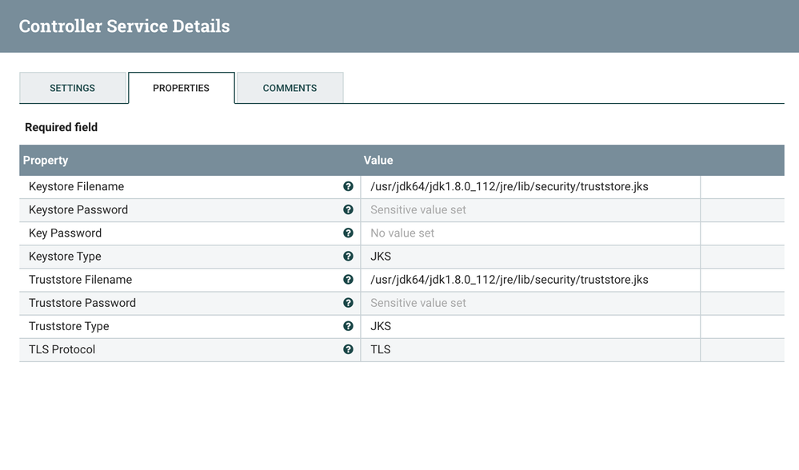Open the Comments tab
This screenshot has width=799, height=470.
(x=290, y=88)
